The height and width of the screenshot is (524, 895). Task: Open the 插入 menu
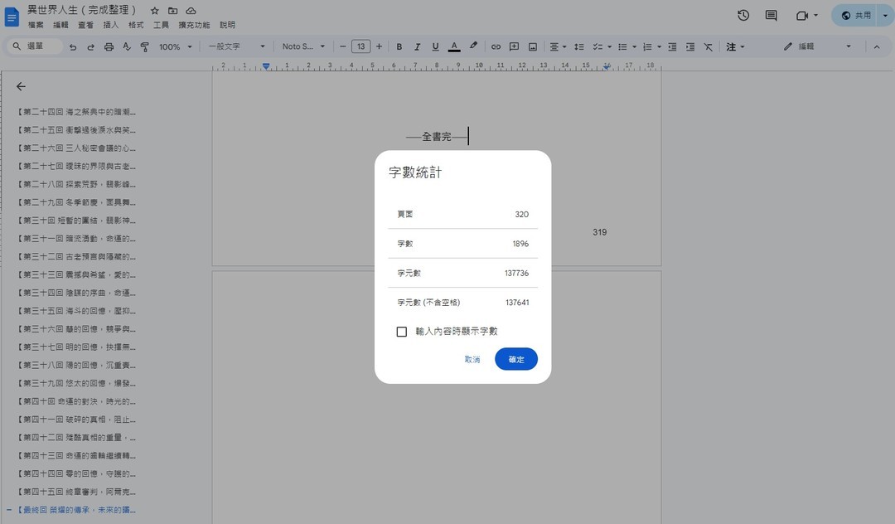(x=111, y=25)
